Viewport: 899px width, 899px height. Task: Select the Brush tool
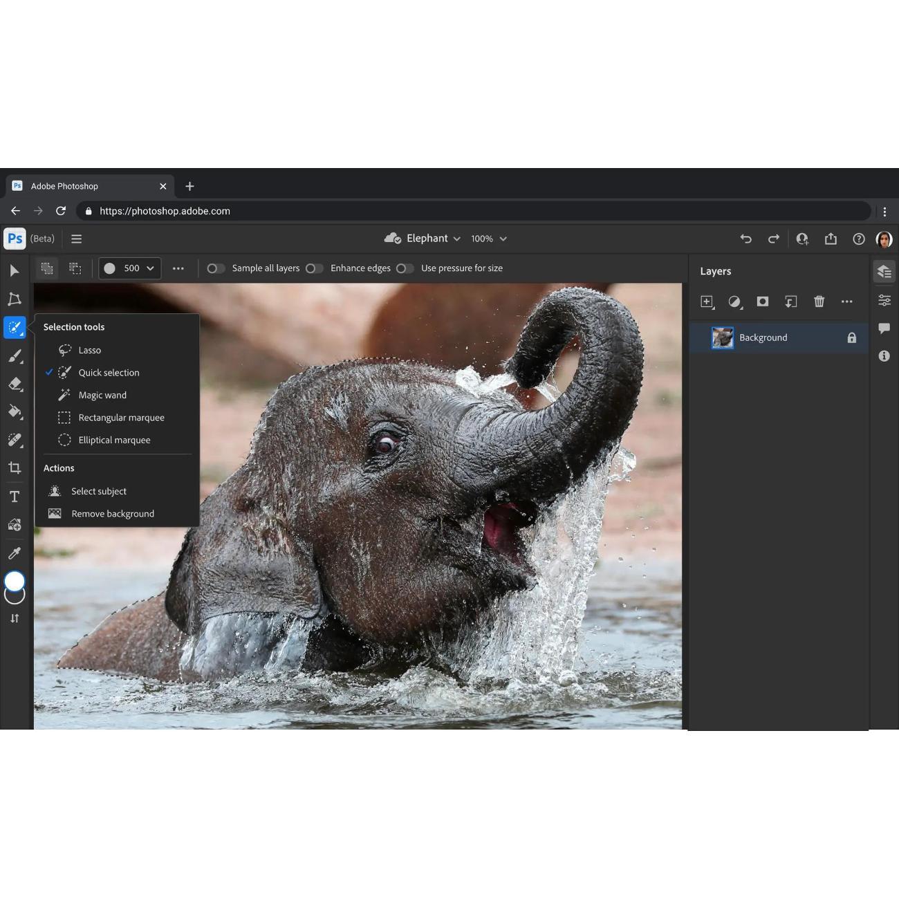pyautogui.click(x=14, y=355)
